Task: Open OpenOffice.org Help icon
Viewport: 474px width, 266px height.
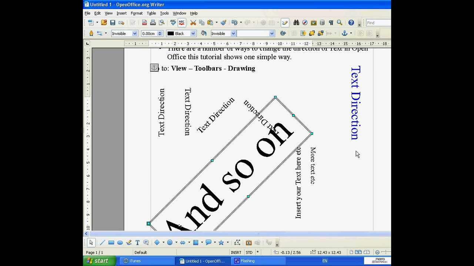Action: [351, 23]
